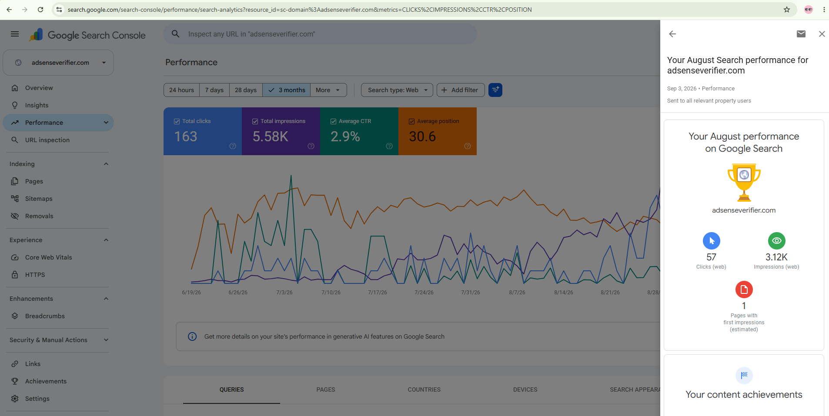The image size is (829, 416).
Task: Select the 3 months date range
Action: click(287, 90)
